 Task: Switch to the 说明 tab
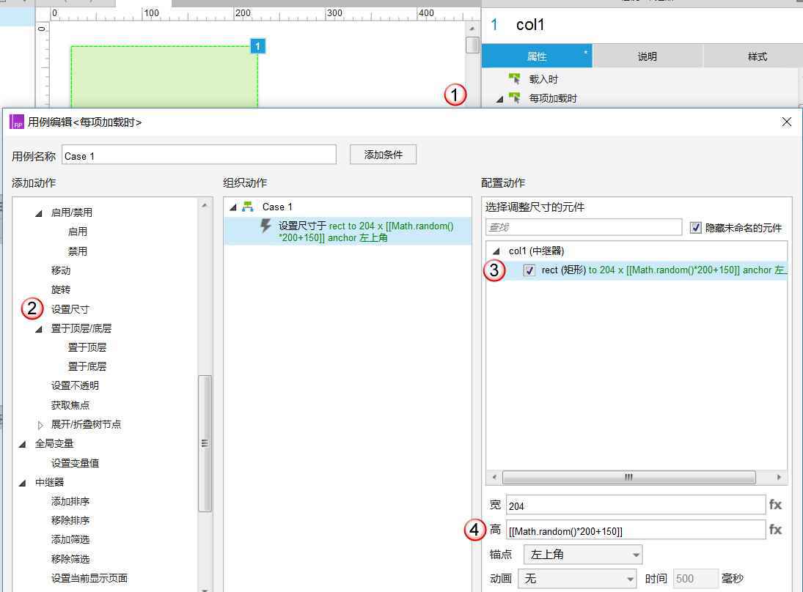(x=648, y=56)
